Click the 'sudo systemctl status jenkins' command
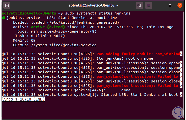The height and width of the screenshot is (120, 186). click(98, 13)
